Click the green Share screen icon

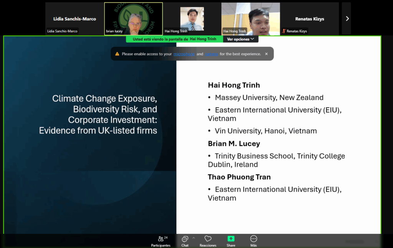231,239
